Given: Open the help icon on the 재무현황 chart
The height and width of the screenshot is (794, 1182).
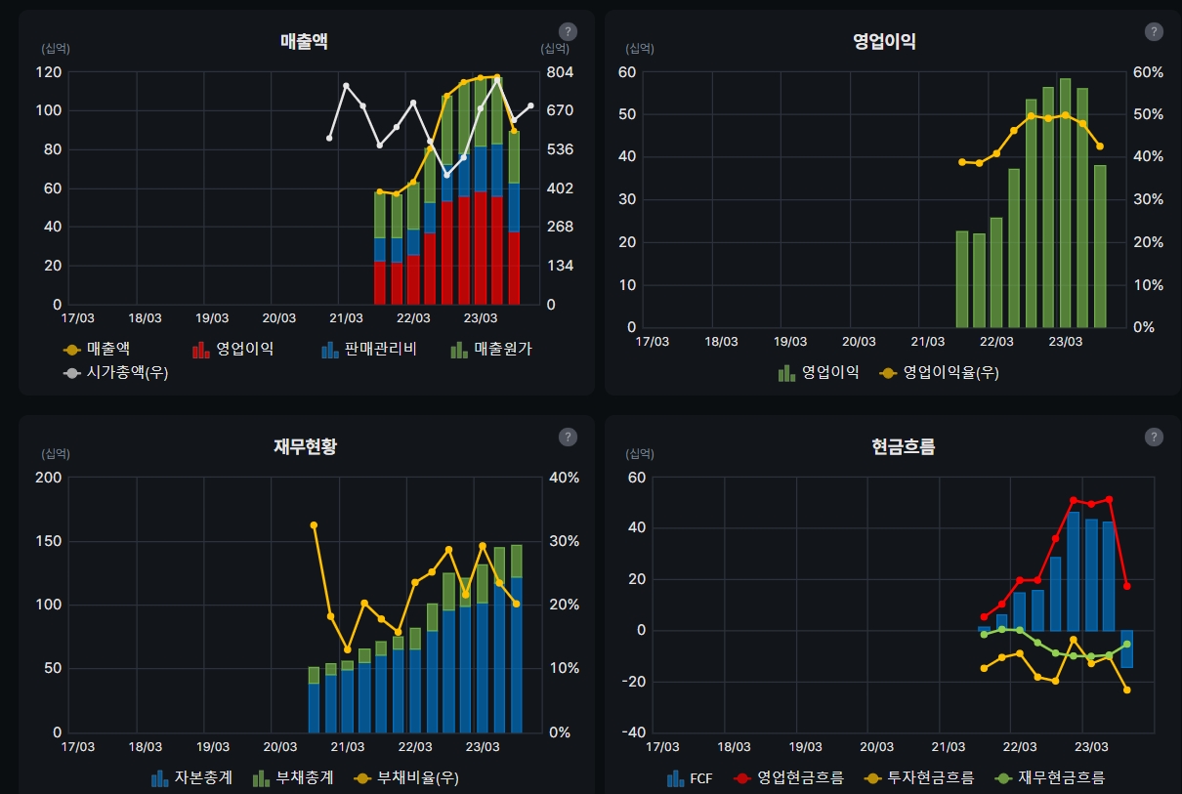Looking at the screenshot, I should [x=568, y=437].
